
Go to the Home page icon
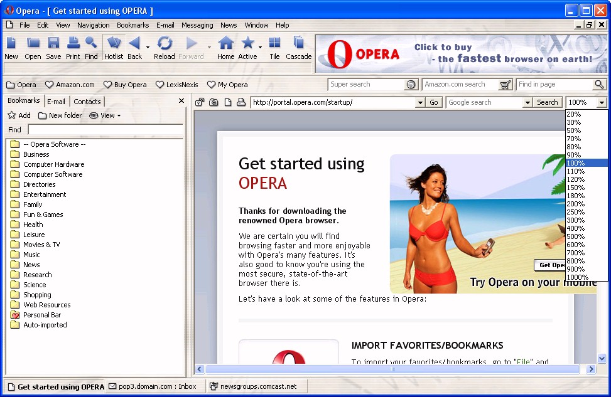pyautogui.click(x=225, y=48)
